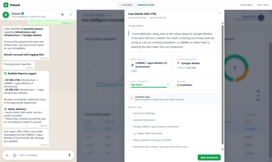
Task: Click 'ID SIM-250' in chat message
Action: click(12, 90)
